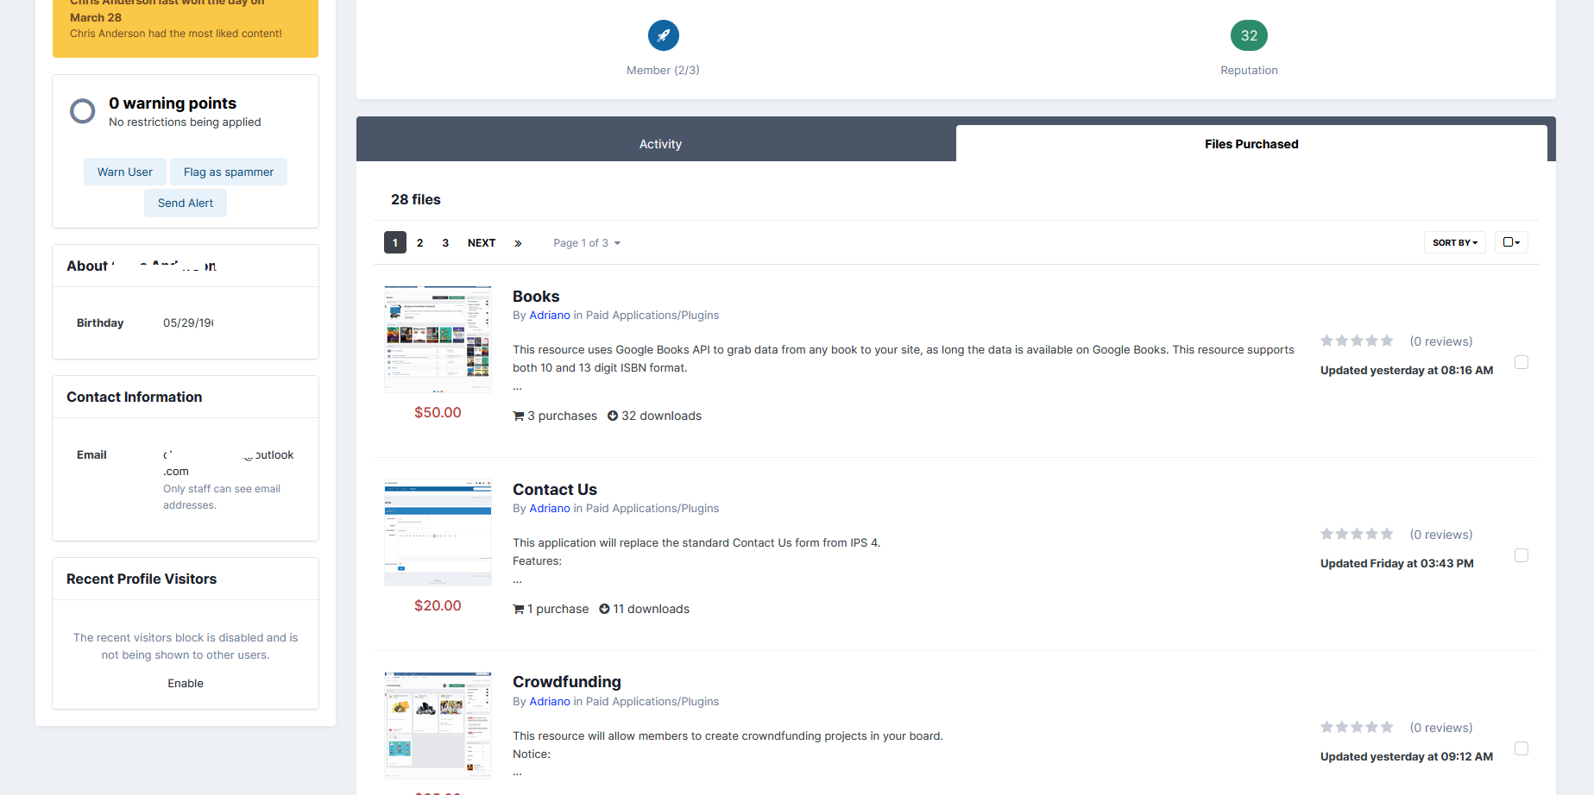Screen dimensions: 1594x795
Task: Click the Books downloads arrow icon
Action: (x=613, y=416)
